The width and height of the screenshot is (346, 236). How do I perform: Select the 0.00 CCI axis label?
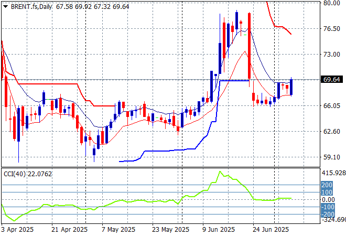(327, 199)
